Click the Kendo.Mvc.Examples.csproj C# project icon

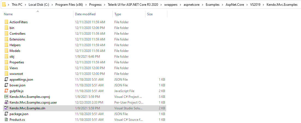(x=6, y=97)
